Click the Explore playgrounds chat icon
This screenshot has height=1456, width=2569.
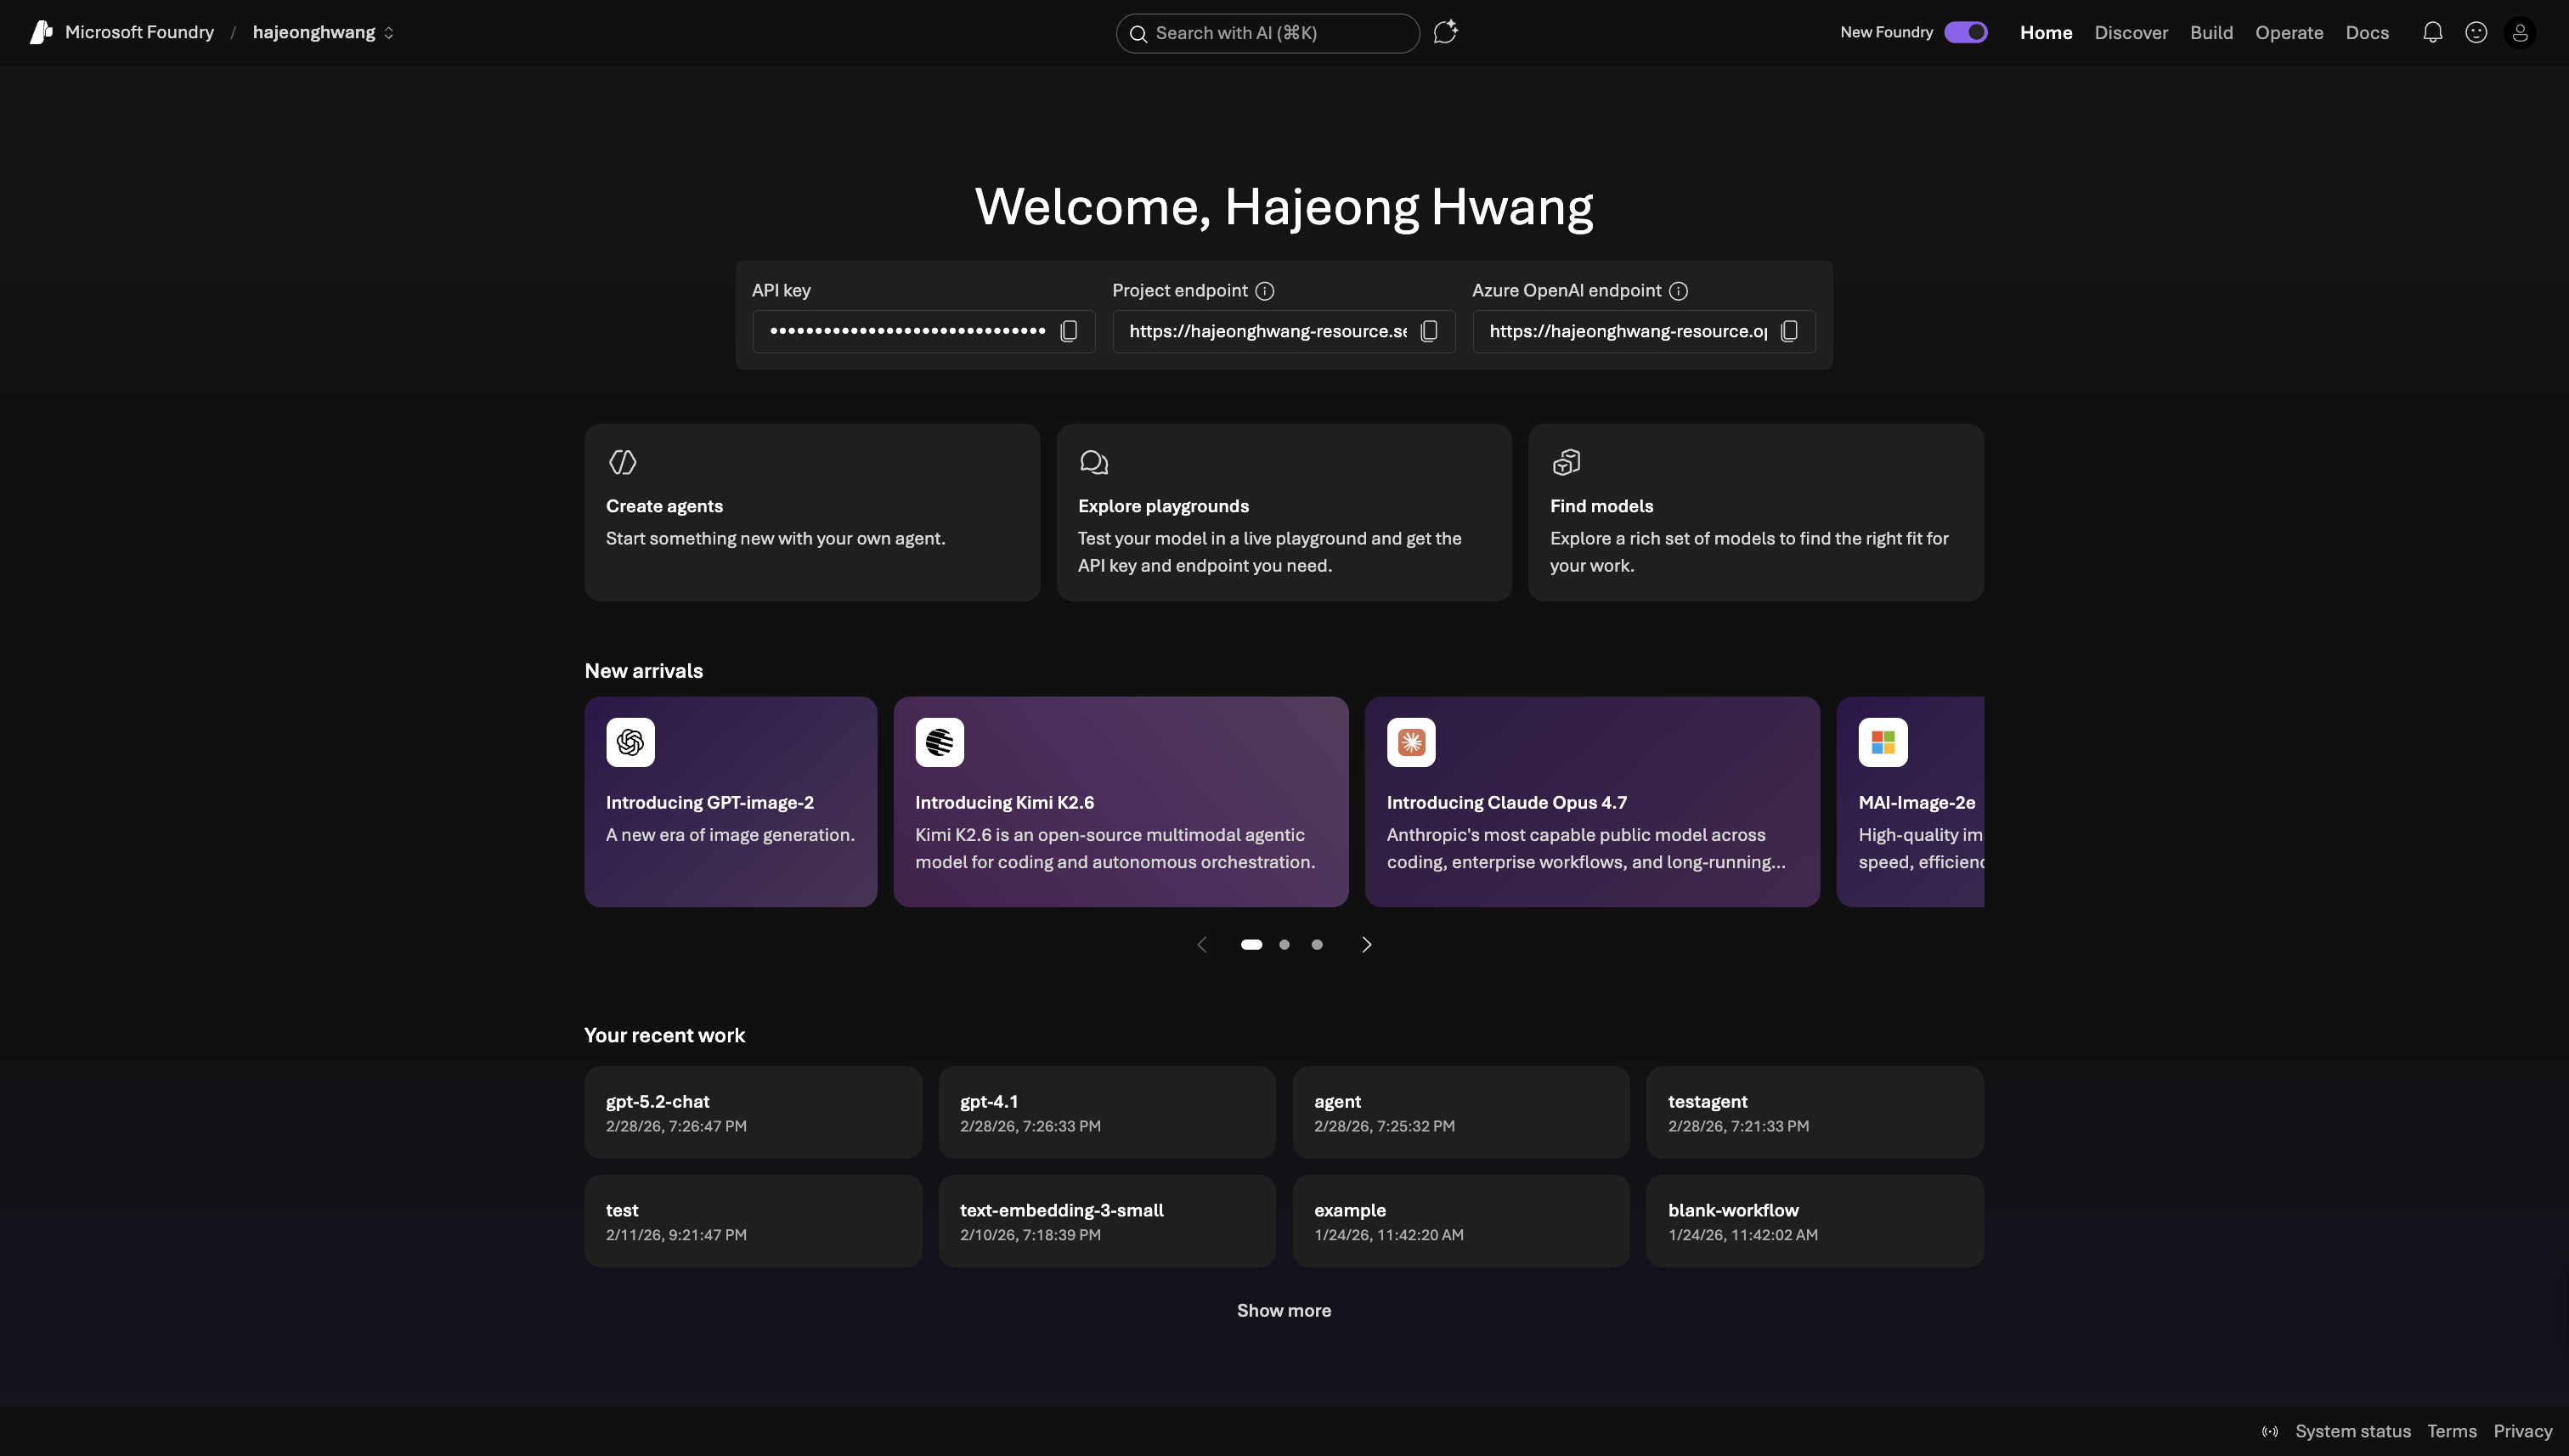point(1094,462)
